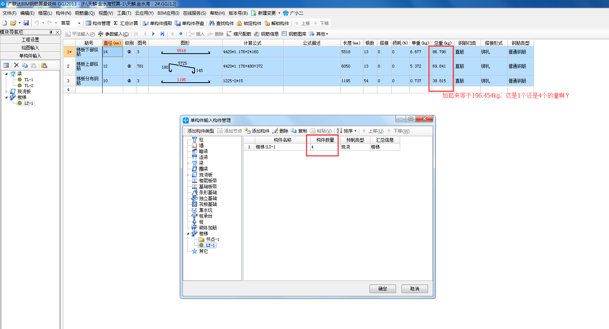Click 单构件提取 in the toolbar
This screenshot has width=609, height=329.
tap(157, 23)
